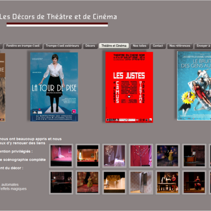Open the white tree on red wall thumbnail
Screen dimensions: 211x211
pos(141,156)
